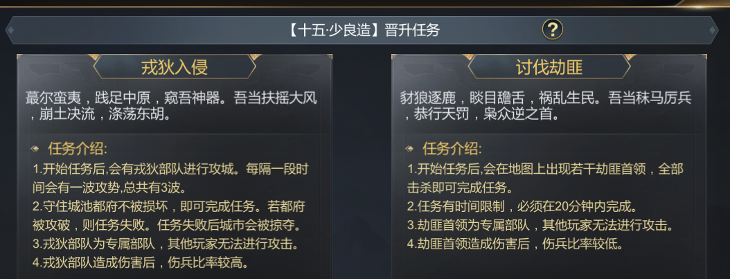The width and height of the screenshot is (730, 279).
Task: Click right diamond ornament on header bar
Action: click(x=713, y=30)
